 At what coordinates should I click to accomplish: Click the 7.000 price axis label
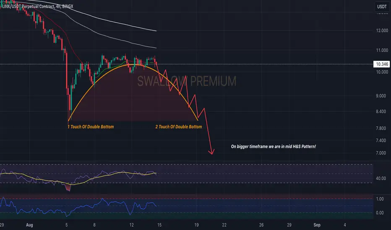coord(381,153)
